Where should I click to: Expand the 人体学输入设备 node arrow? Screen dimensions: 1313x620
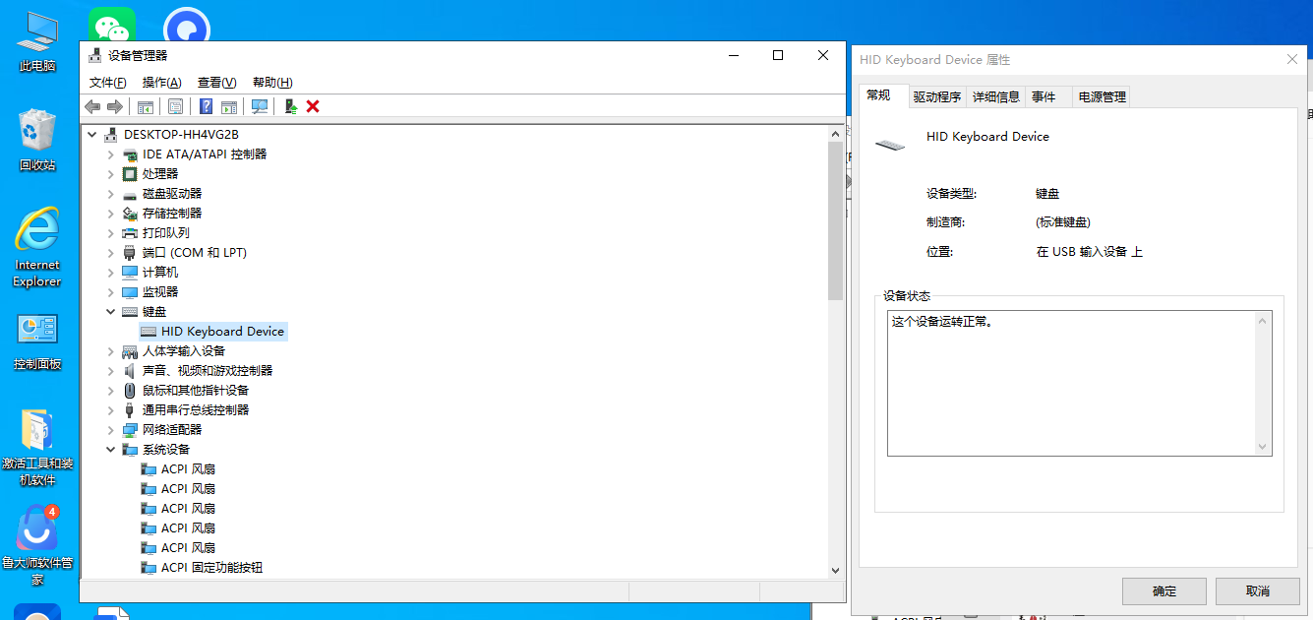(x=111, y=350)
